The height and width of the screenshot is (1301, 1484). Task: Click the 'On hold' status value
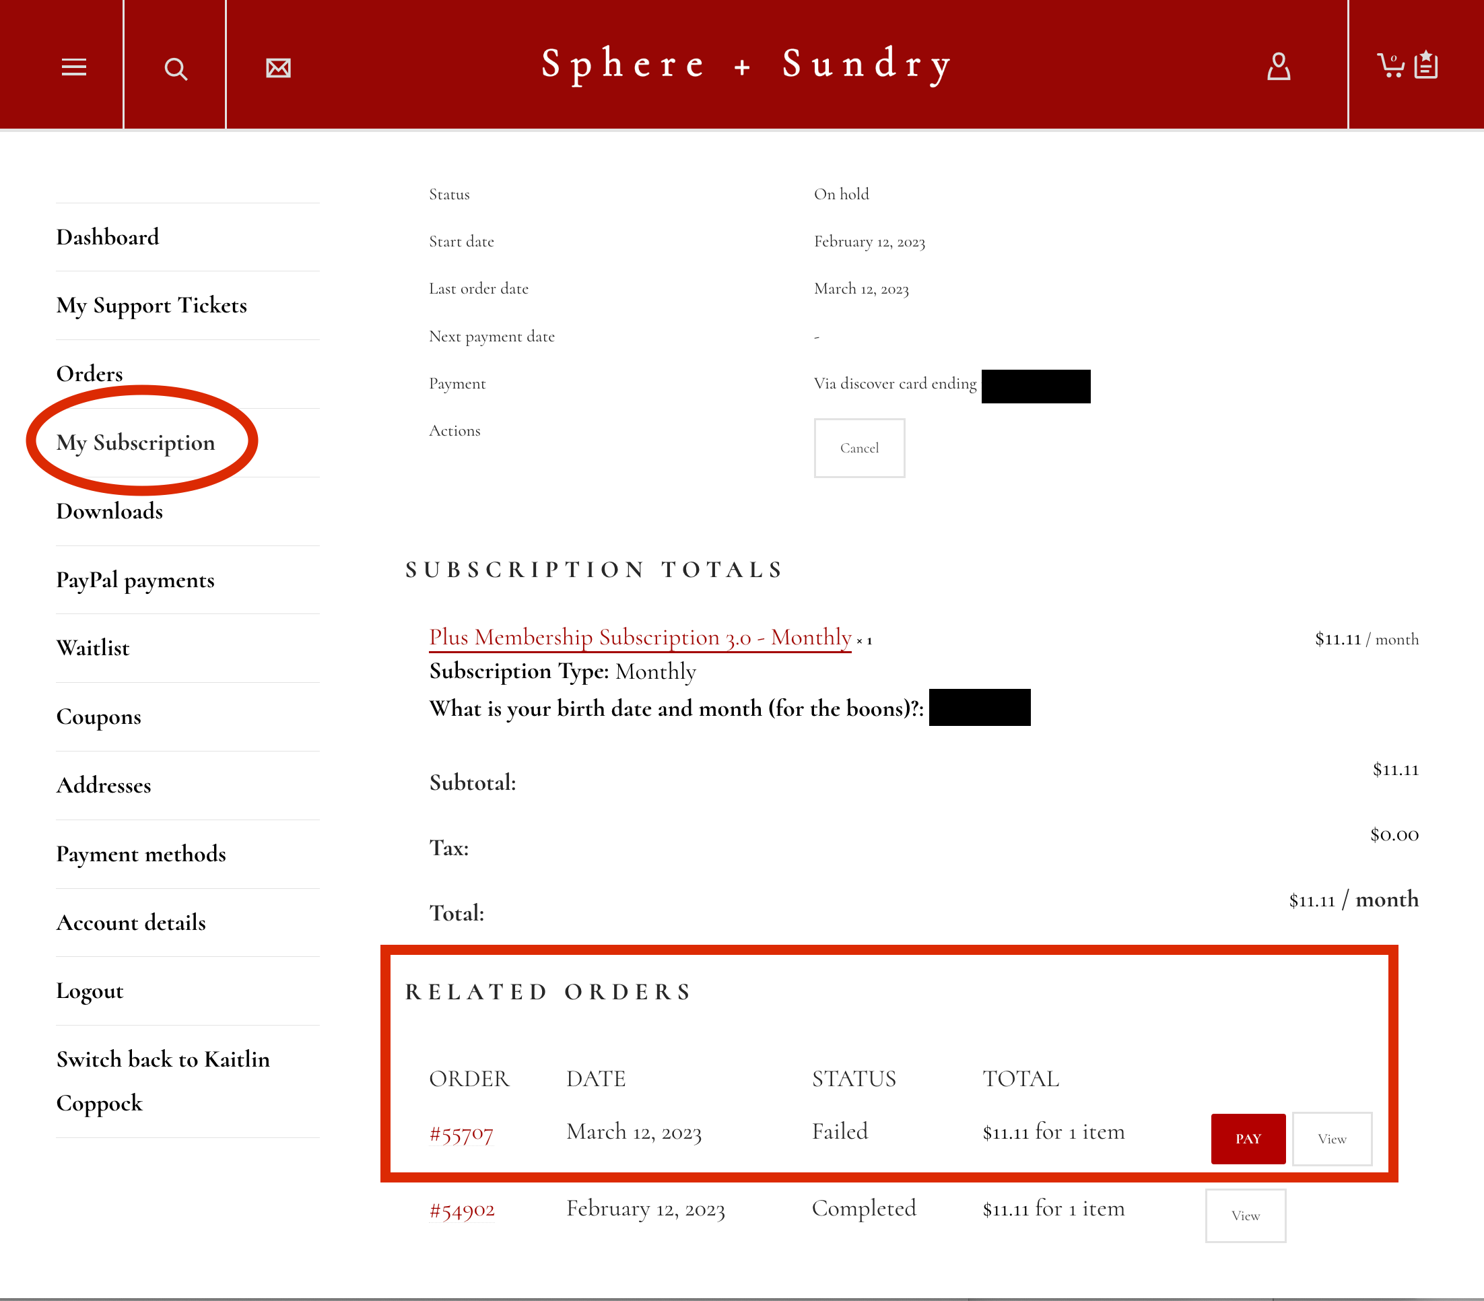[842, 195]
